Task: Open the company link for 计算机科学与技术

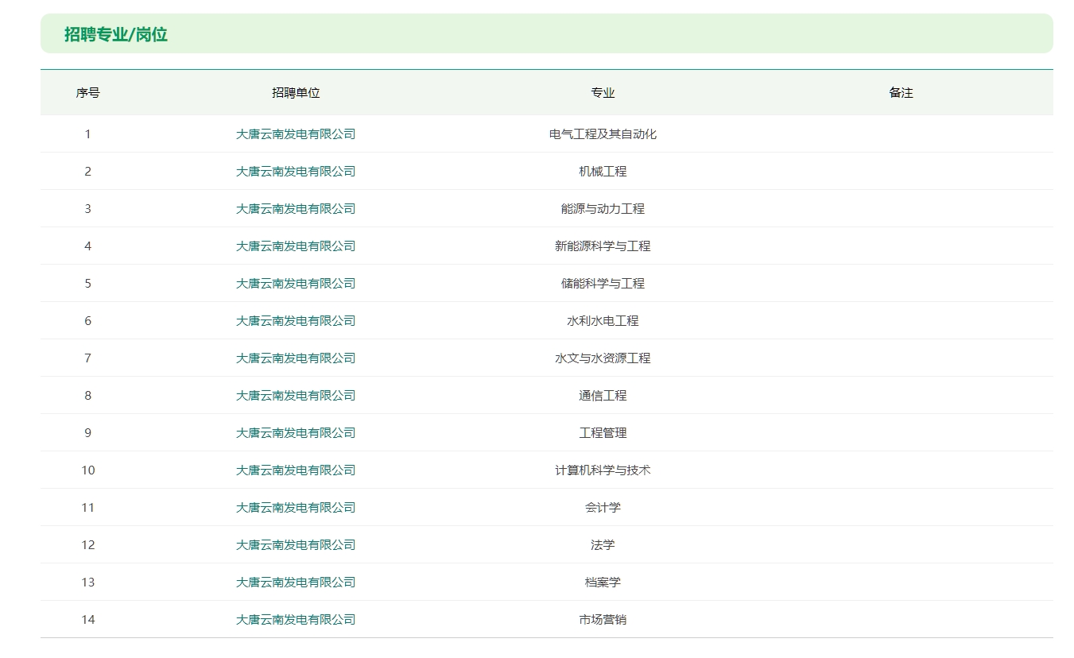Action: pyautogui.click(x=295, y=470)
